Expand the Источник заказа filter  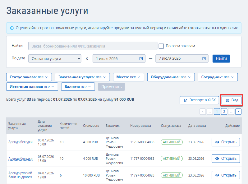tap(32, 87)
